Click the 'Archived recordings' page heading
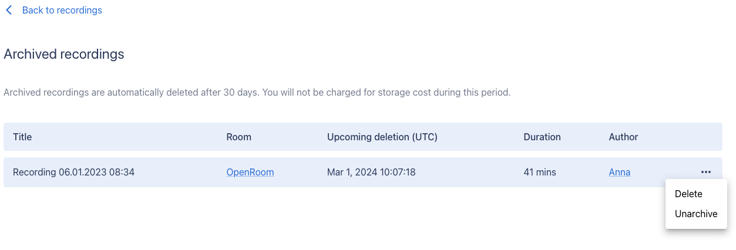 point(64,55)
